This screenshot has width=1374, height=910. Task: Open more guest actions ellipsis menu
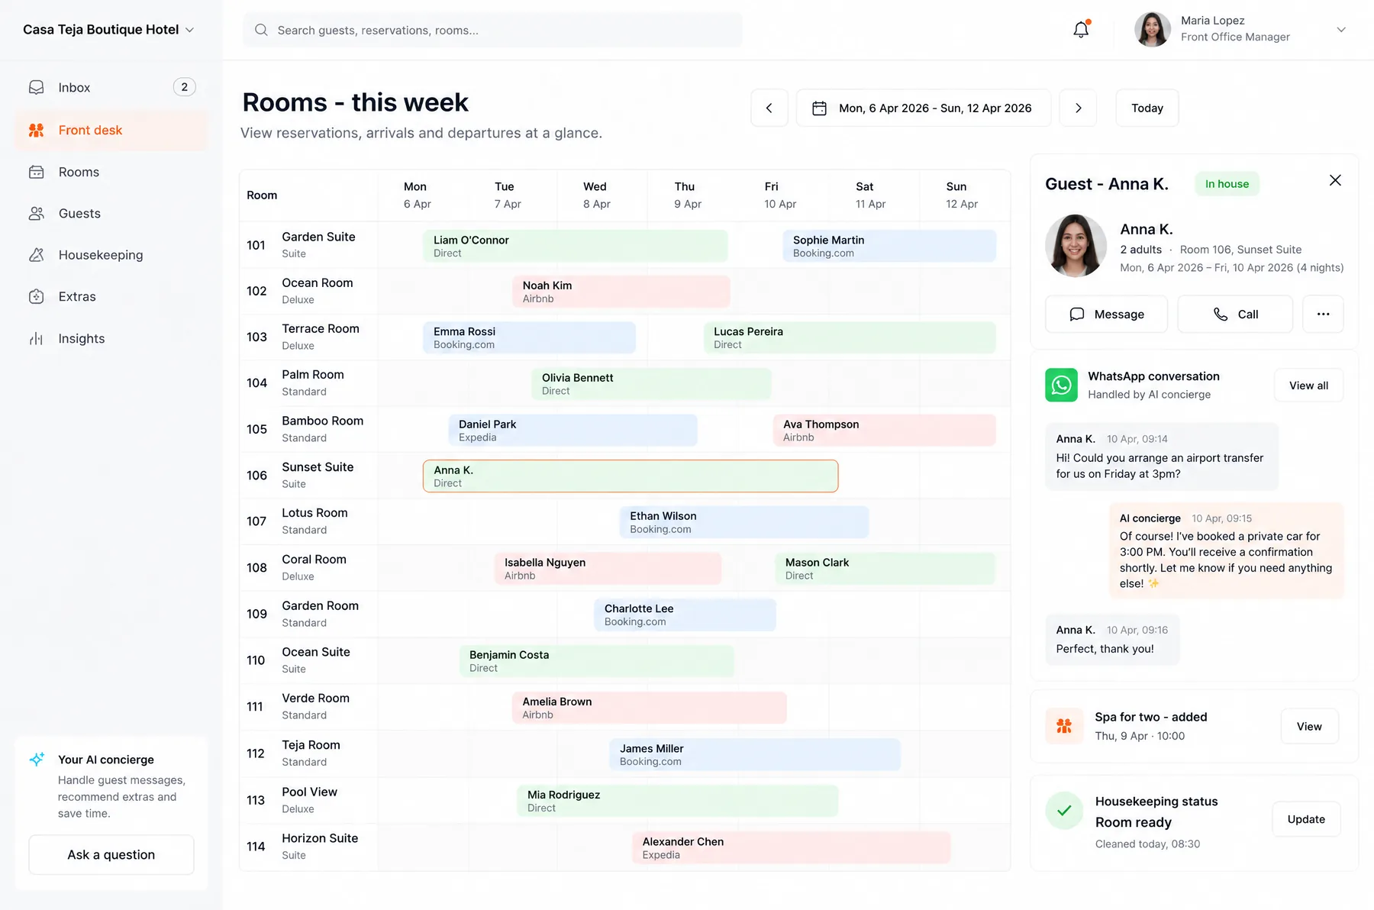(1323, 314)
